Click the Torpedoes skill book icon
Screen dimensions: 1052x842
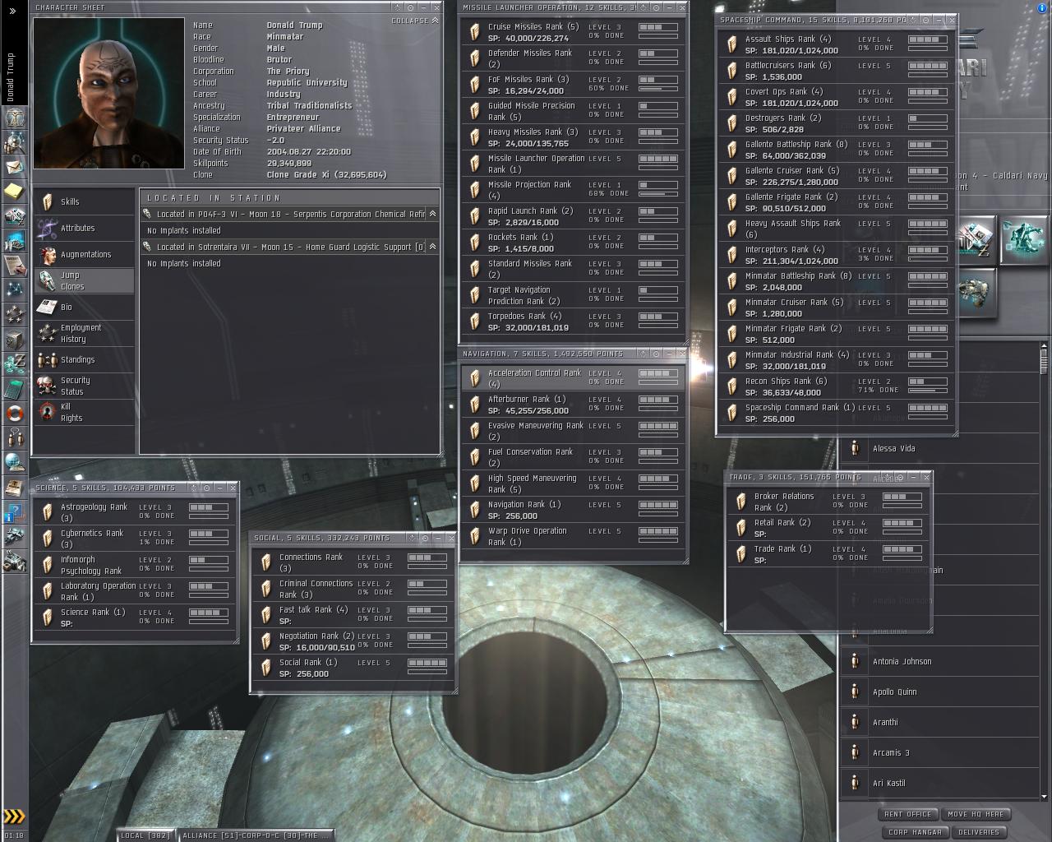click(474, 322)
